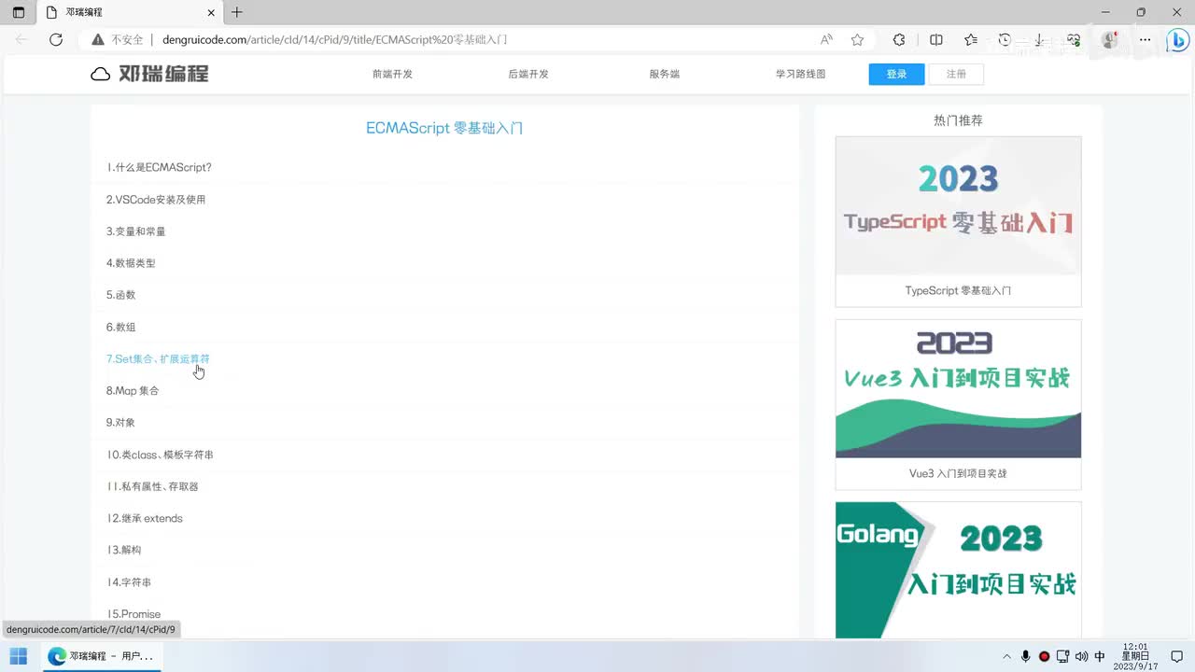Viewport: 1195px width, 672px height.
Task: Open the Windows Start menu
Action: (19, 656)
